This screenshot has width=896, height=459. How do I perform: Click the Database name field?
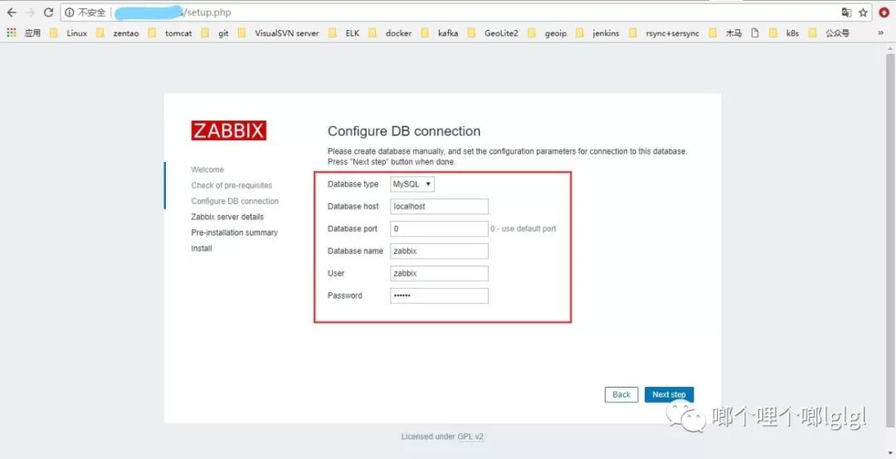coord(439,251)
